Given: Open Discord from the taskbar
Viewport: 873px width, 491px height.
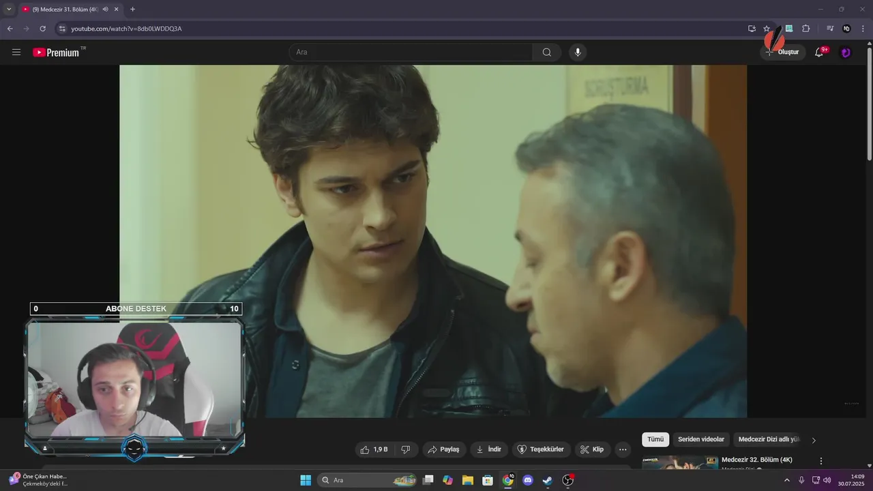Looking at the screenshot, I should (x=527, y=480).
